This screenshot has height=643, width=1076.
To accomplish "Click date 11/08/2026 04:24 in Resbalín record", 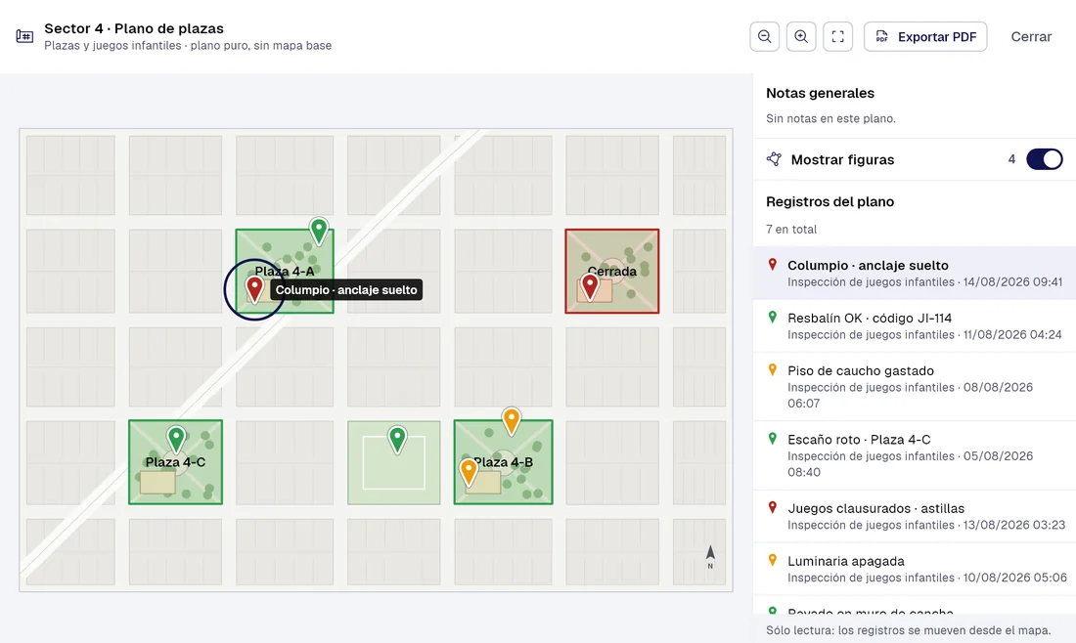I will [1012, 334].
